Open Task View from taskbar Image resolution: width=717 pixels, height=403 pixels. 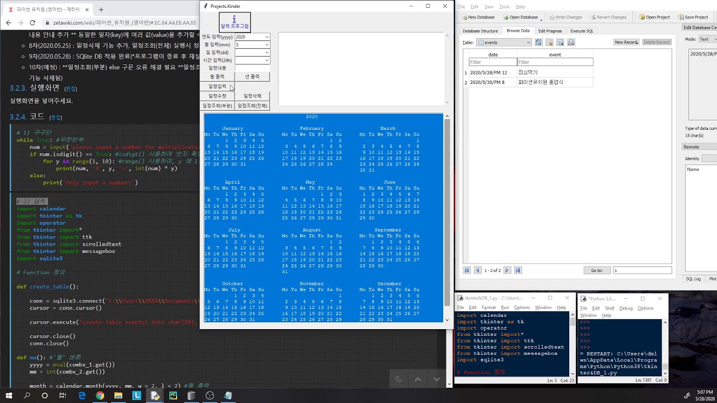(63, 395)
